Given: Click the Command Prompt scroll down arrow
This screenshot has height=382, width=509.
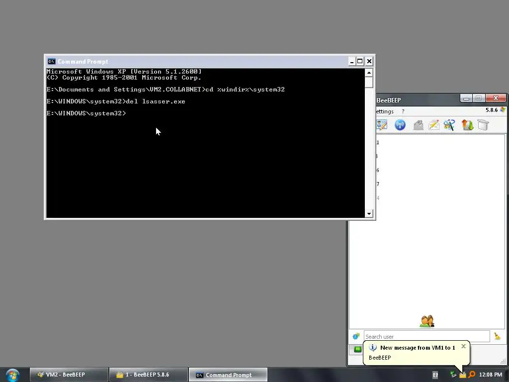Looking at the screenshot, I should click(x=369, y=213).
